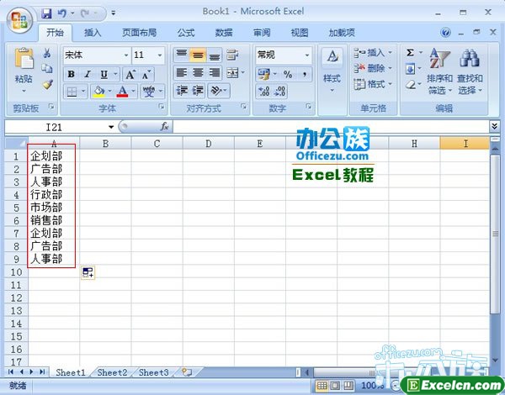Insert a new worksheet tab

pos(187,372)
